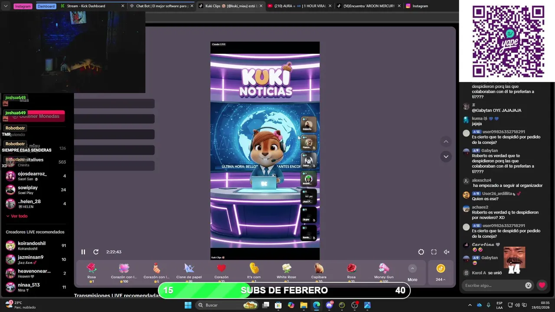The width and height of the screenshot is (555, 312).
Task: Close the AURA YouTube tab
Action: click(x=330, y=6)
